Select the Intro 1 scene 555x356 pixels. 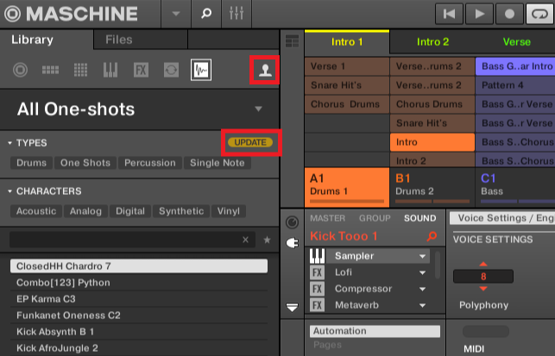tap(347, 41)
